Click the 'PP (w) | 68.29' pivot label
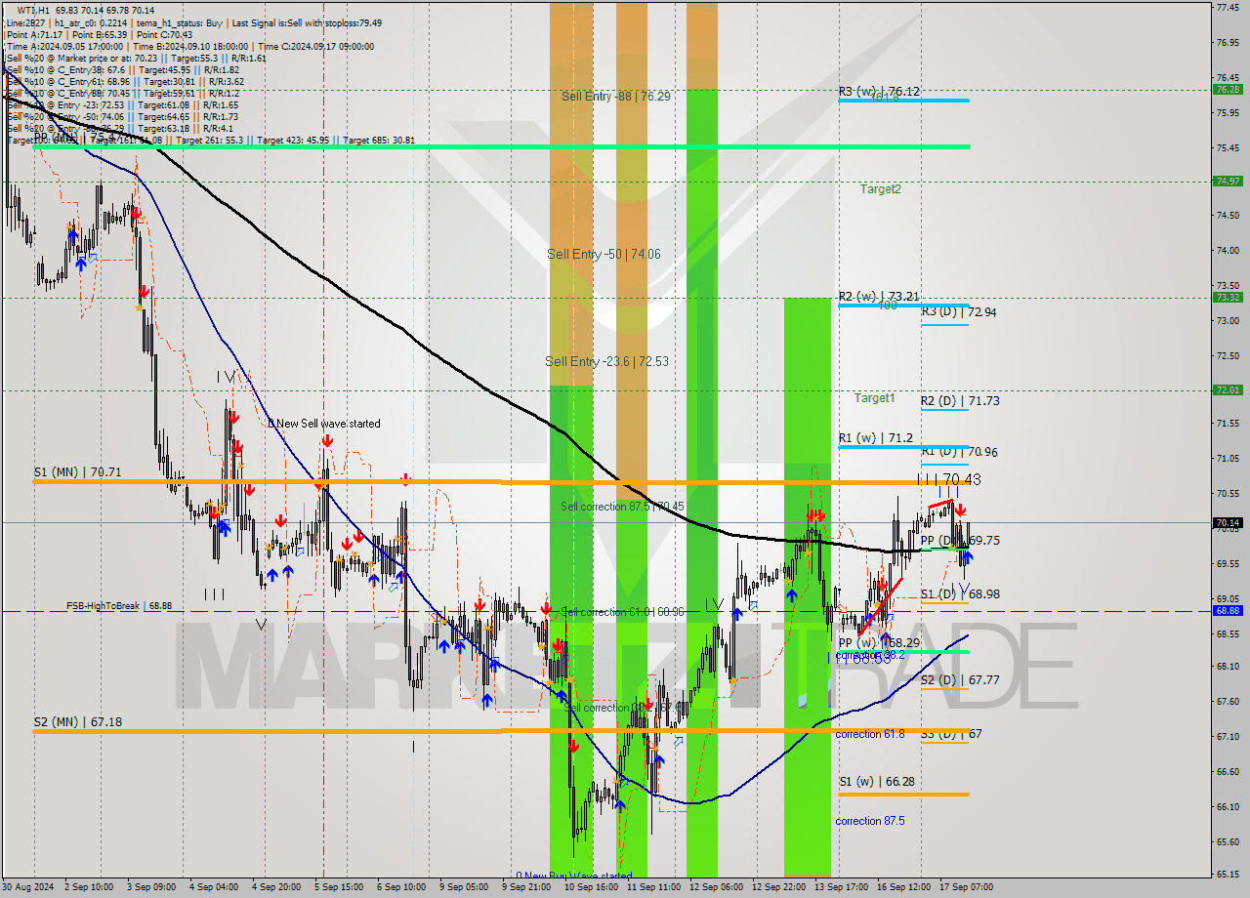 point(879,642)
